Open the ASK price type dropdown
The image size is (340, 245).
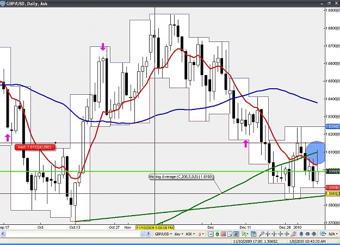click(190, 234)
